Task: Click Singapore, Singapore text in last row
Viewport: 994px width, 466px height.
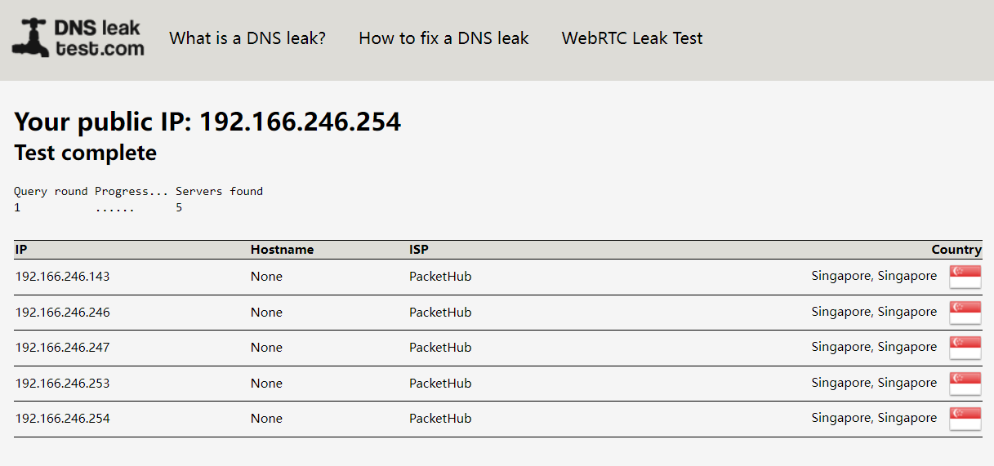Action: 874,418
